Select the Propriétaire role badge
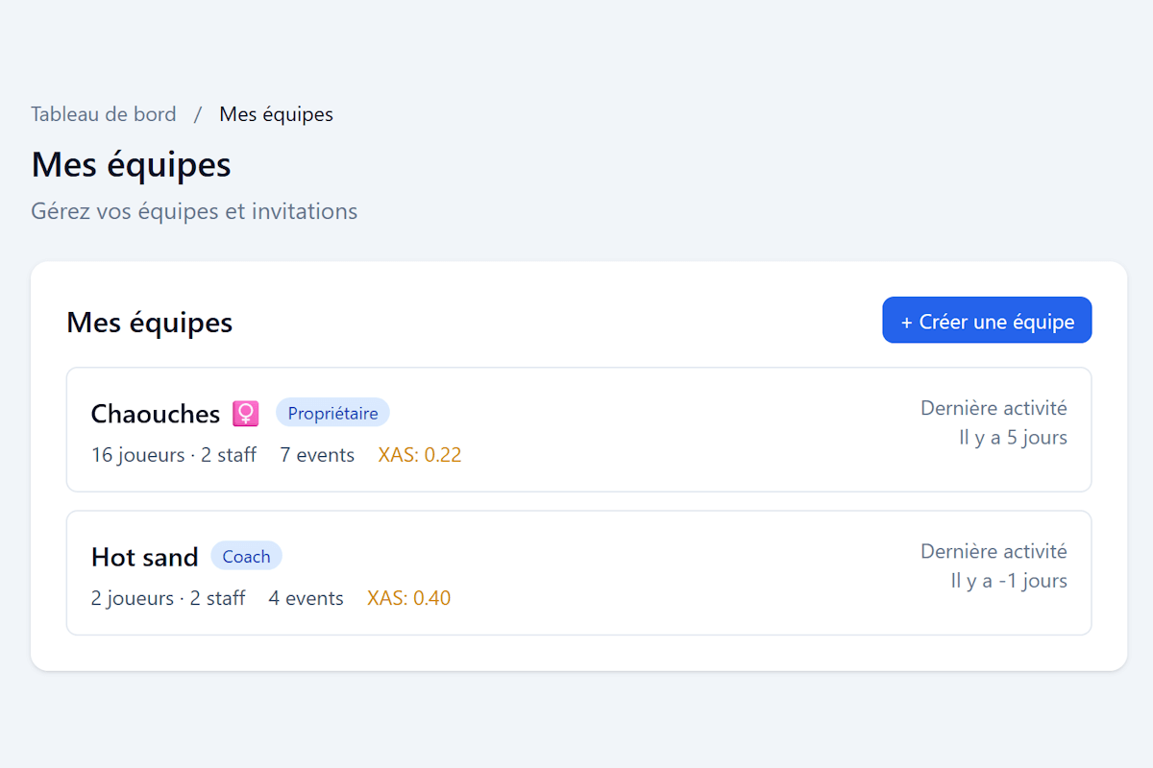1153x768 pixels. pos(332,412)
